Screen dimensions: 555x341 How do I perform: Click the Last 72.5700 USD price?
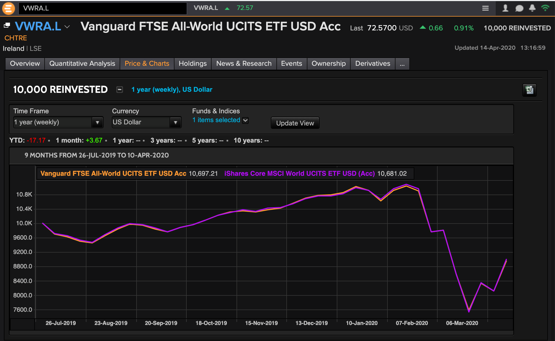click(x=381, y=28)
